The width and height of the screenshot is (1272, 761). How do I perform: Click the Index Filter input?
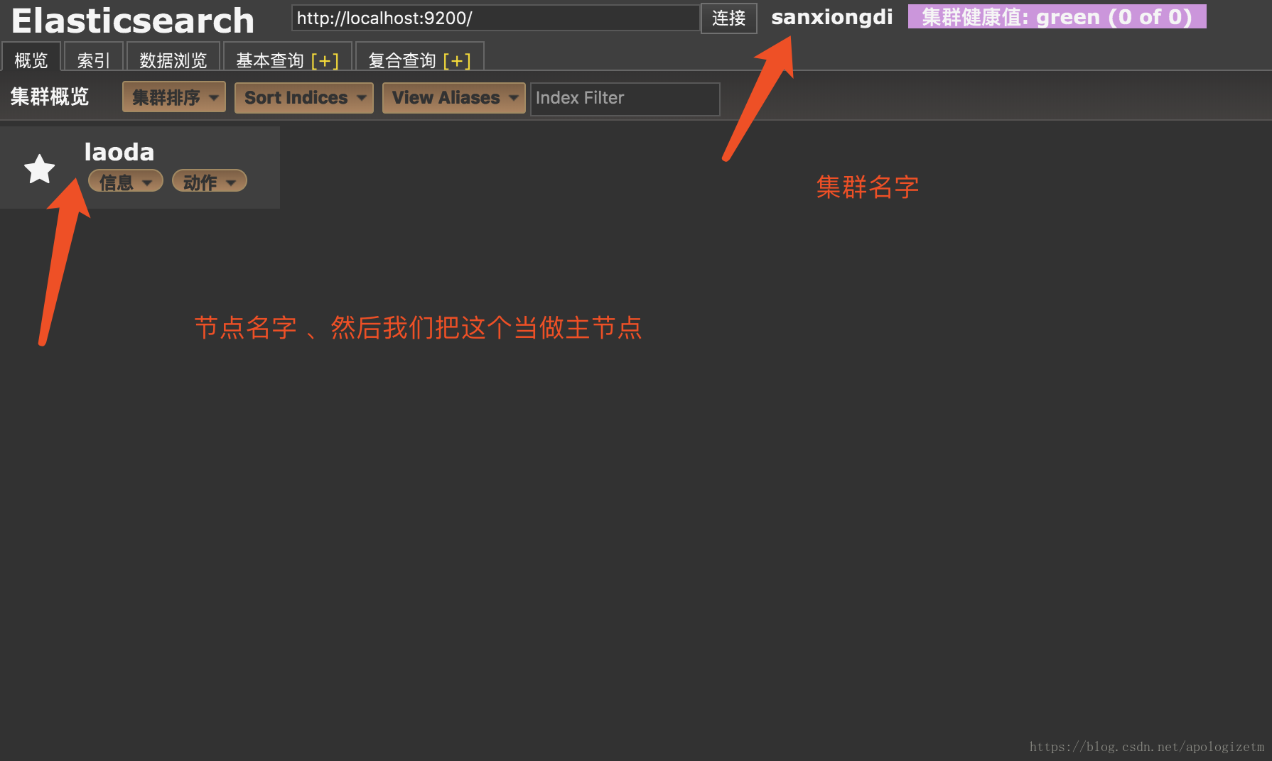(x=625, y=98)
